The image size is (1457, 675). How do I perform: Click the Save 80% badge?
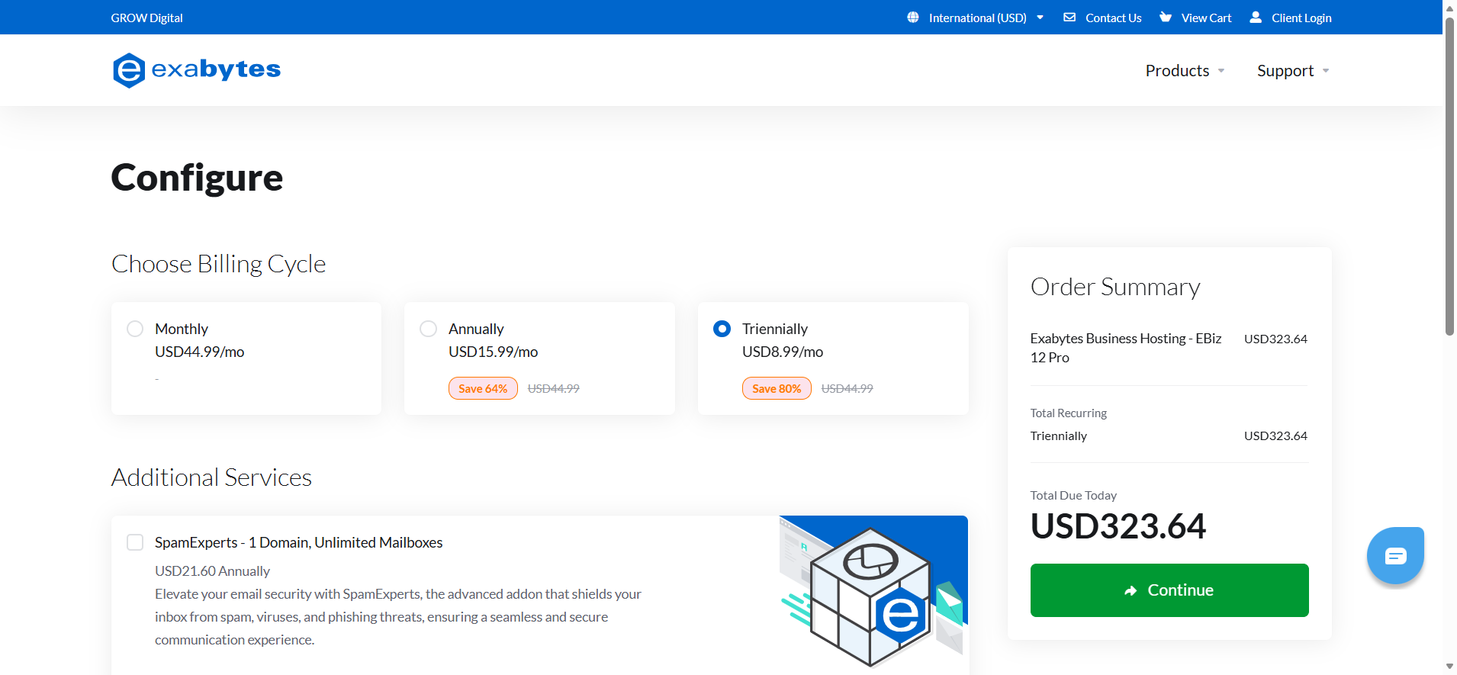tap(777, 388)
